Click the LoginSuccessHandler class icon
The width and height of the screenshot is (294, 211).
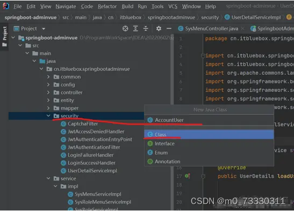[63, 163]
